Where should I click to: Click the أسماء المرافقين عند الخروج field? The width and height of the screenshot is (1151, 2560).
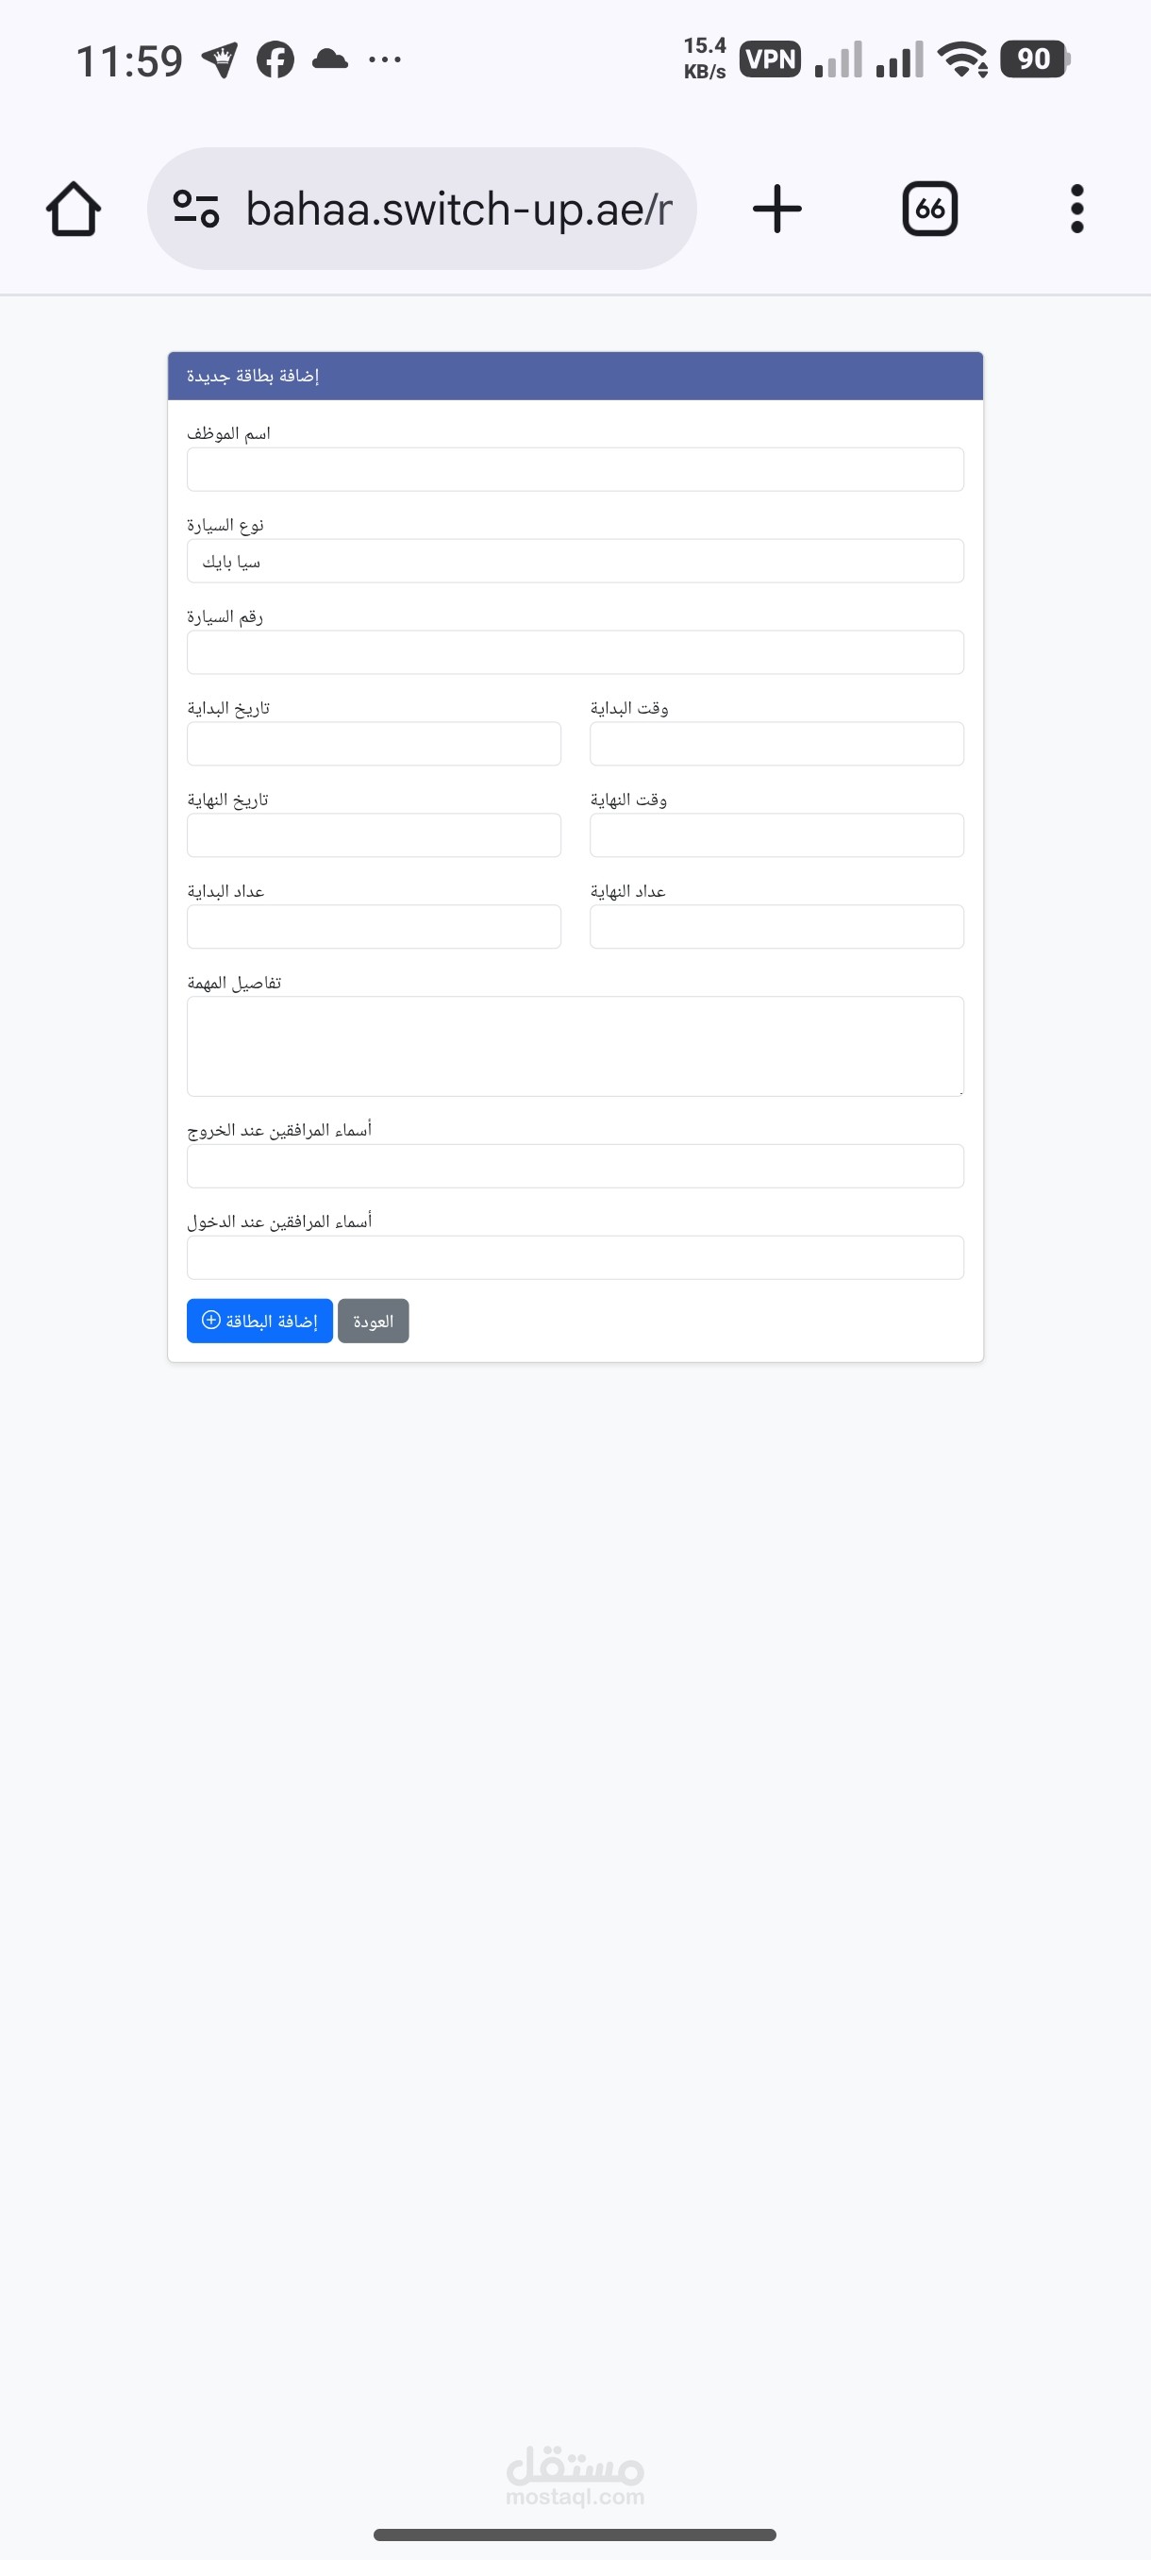tap(575, 1167)
